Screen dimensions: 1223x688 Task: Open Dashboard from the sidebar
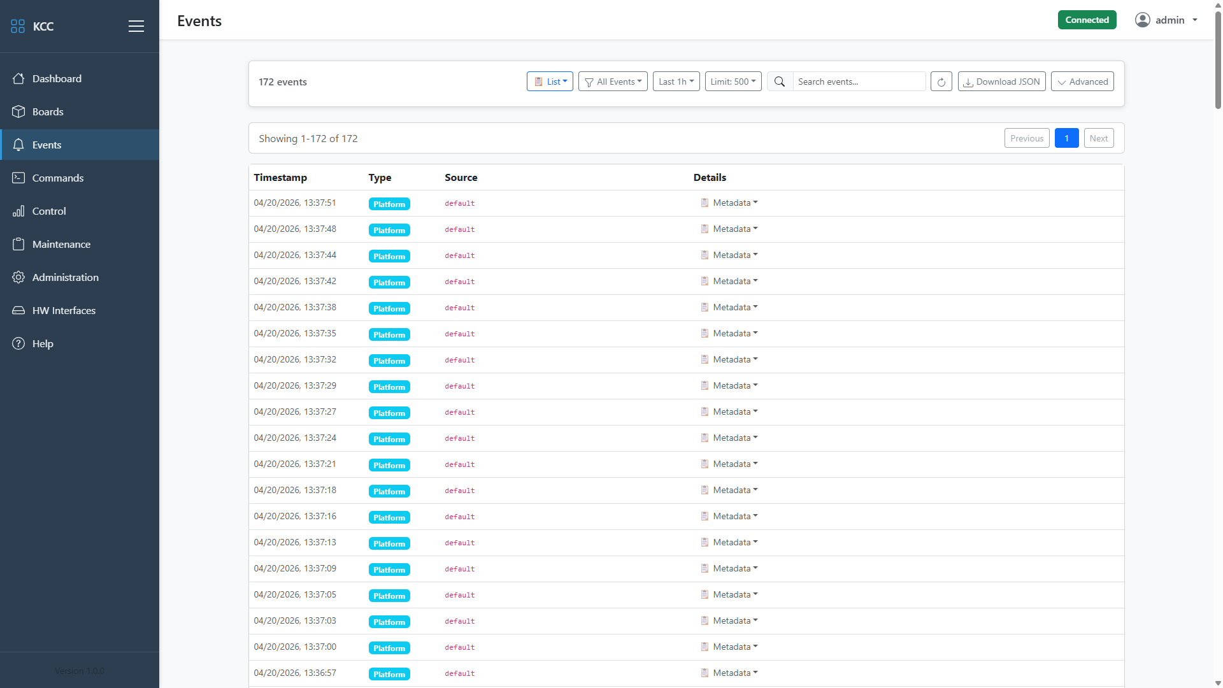57,78
